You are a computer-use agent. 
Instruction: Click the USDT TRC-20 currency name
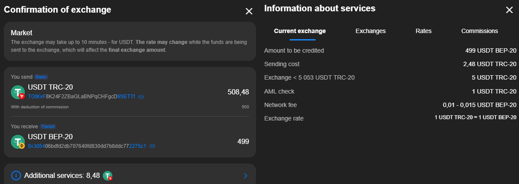[51, 87]
